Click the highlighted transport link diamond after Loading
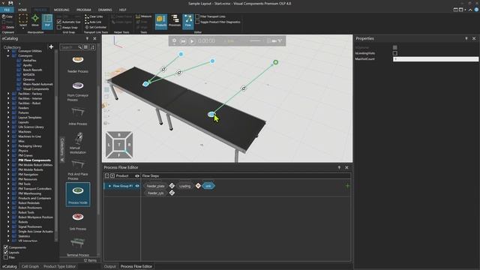 [198, 186]
